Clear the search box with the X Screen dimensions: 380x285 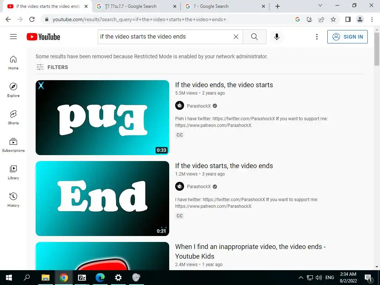pos(236,37)
